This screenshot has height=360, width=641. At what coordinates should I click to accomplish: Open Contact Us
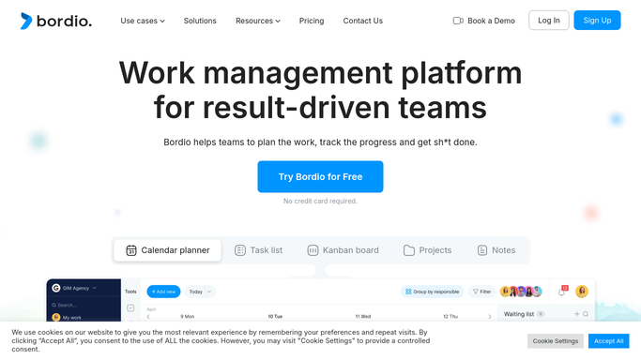click(363, 21)
